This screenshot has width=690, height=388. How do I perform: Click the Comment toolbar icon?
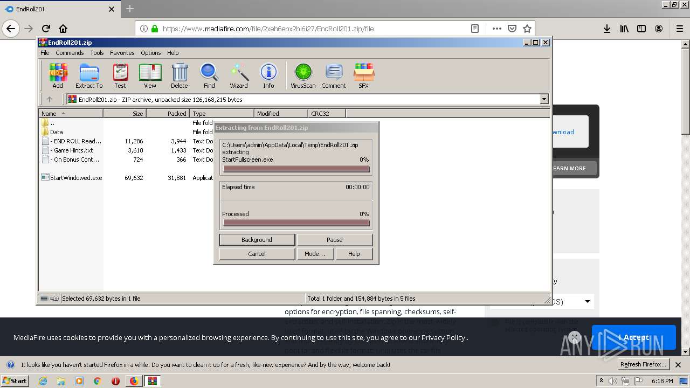coord(334,75)
